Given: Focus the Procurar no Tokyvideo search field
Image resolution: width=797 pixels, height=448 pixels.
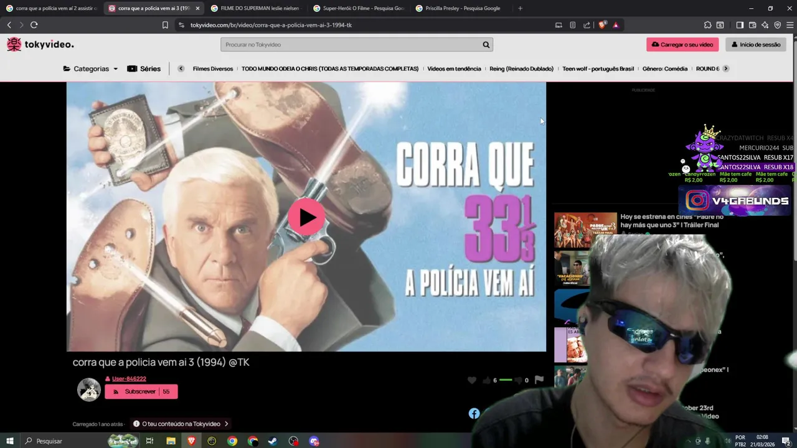Looking at the screenshot, I should 350,45.
